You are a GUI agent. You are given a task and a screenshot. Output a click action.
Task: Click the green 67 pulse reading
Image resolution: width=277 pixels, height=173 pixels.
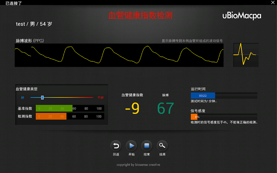[x=165, y=108]
